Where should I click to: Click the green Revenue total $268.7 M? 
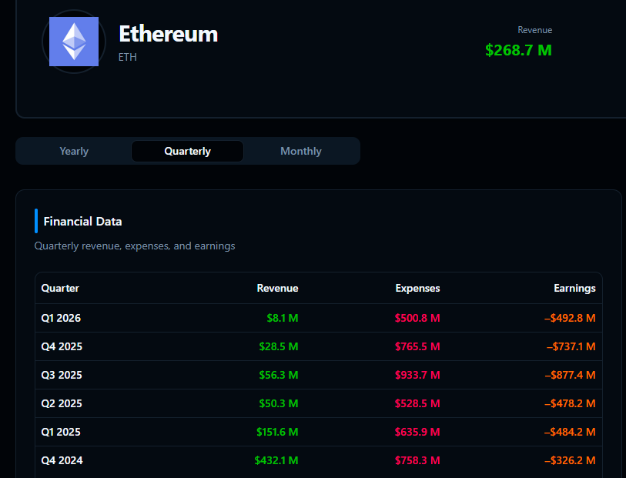(x=518, y=51)
